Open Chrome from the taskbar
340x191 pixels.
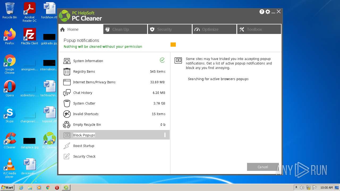click(x=48, y=188)
